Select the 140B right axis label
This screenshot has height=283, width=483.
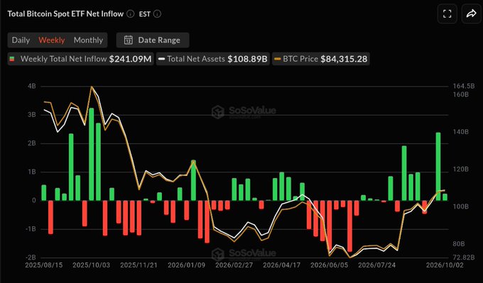click(461, 132)
